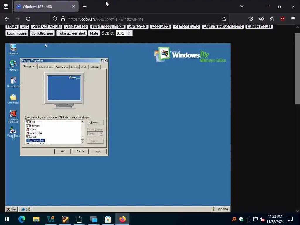Open Microsoft Edge from the taskbar

[22, 219]
